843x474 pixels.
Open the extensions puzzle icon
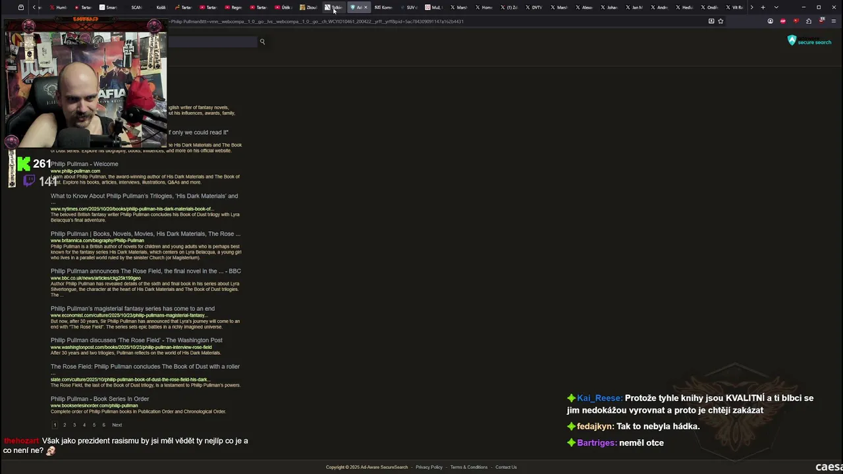click(x=809, y=21)
